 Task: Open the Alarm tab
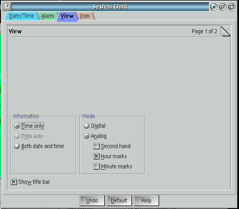click(x=47, y=16)
